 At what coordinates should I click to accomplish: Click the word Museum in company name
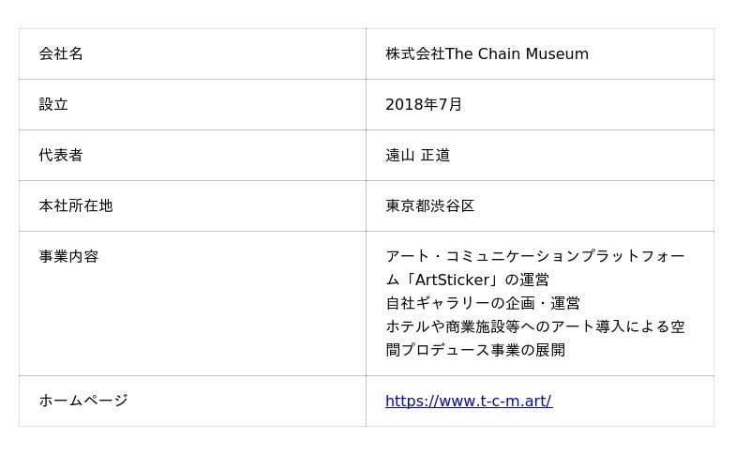[556, 54]
